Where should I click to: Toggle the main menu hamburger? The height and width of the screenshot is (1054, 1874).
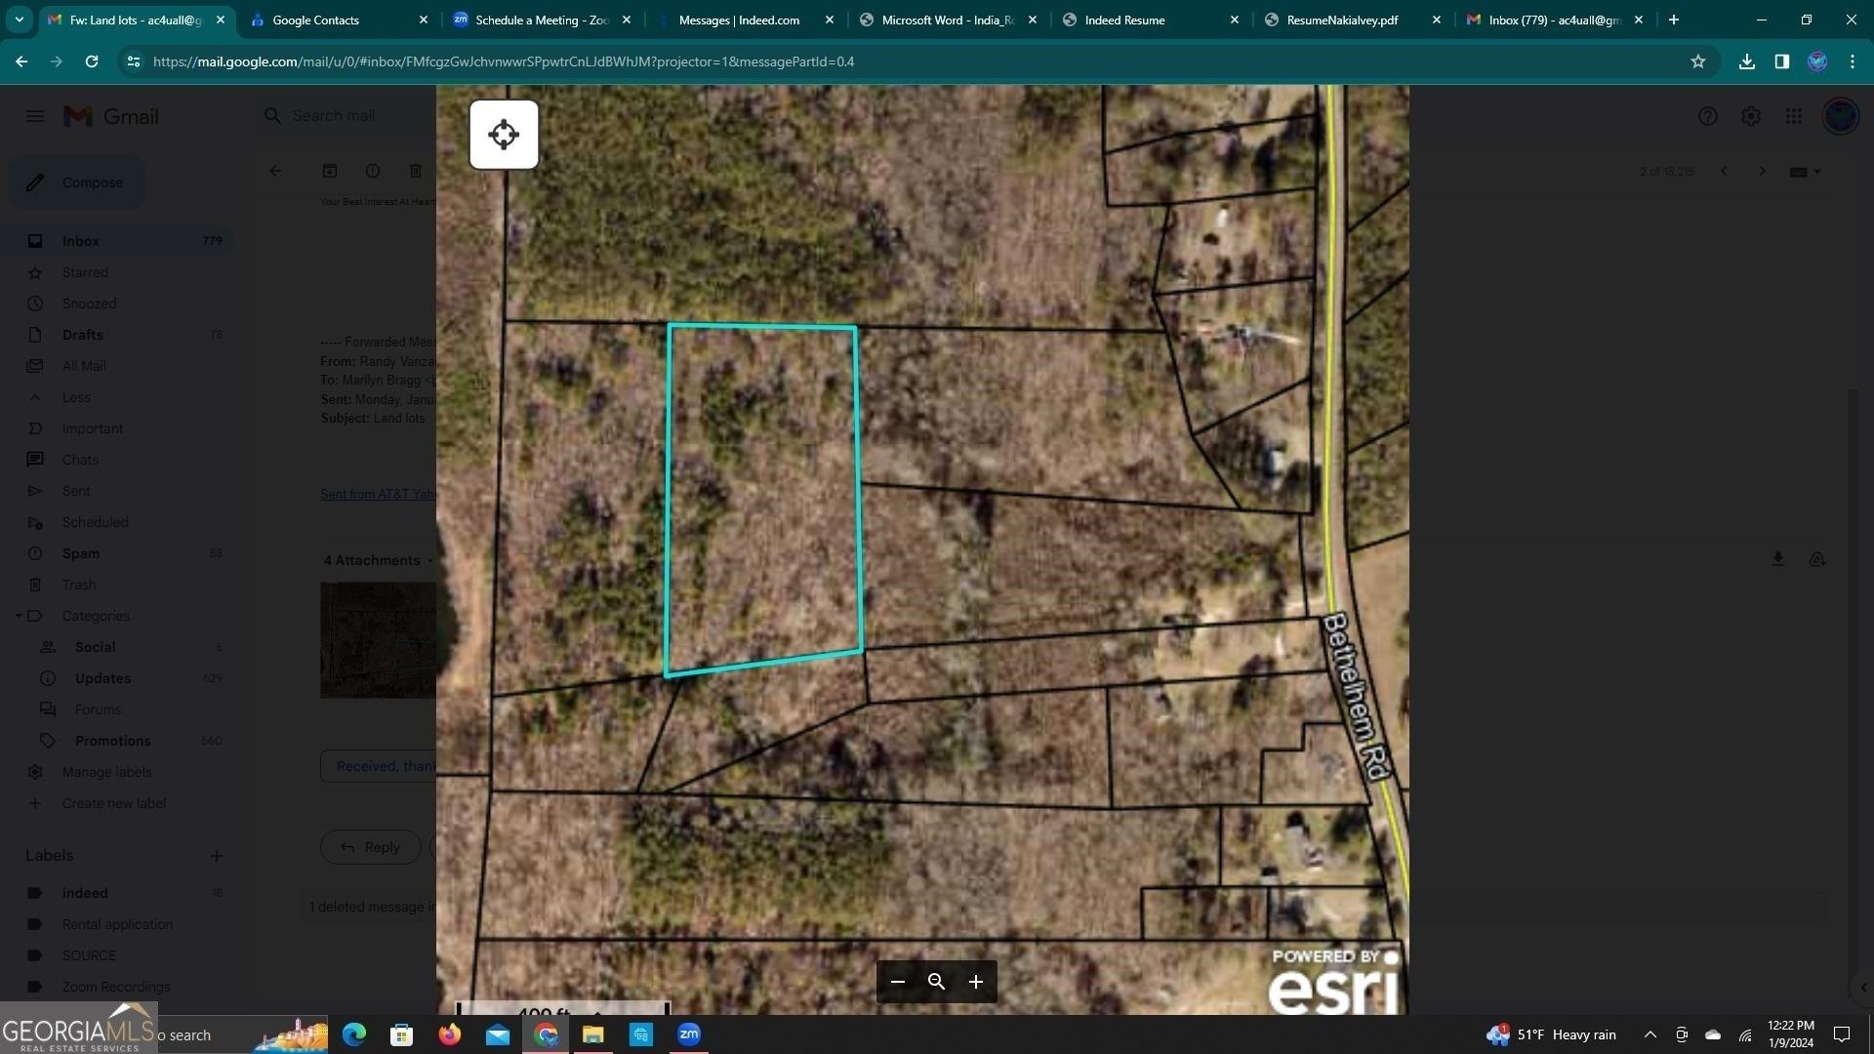point(35,116)
